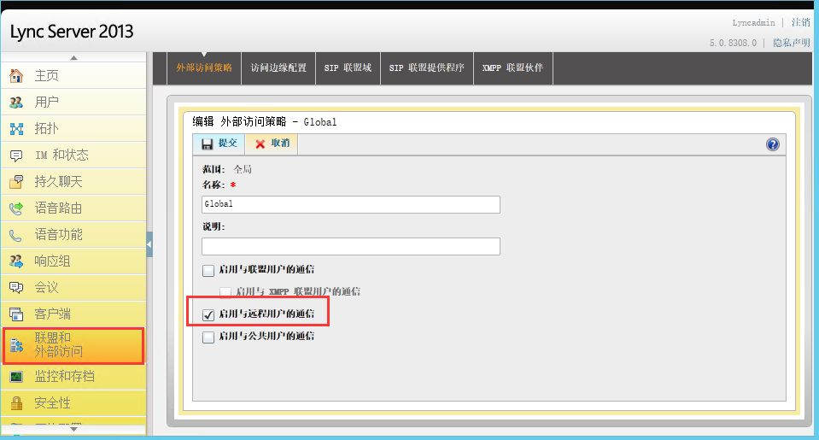Image resolution: width=819 pixels, height=440 pixels.
Task: Open help with the blue question mark icon
Action: point(773,144)
